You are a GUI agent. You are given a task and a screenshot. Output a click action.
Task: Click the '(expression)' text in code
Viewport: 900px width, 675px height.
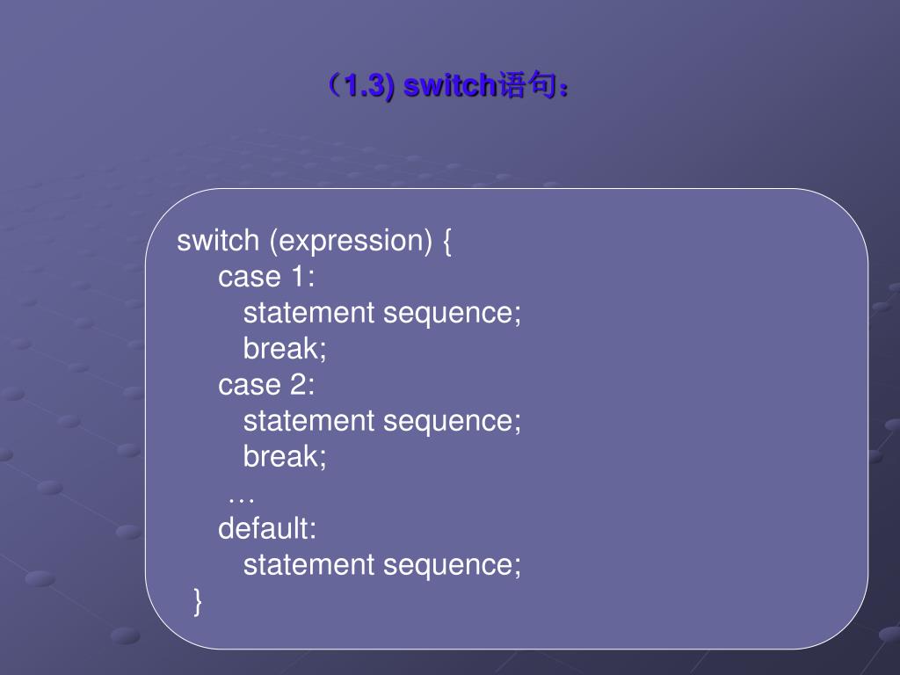pyautogui.click(x=351, y=241)
